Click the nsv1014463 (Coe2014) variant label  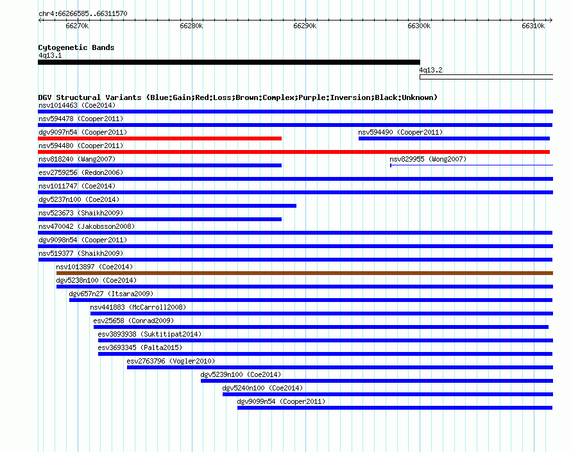[x=77, y=105]
